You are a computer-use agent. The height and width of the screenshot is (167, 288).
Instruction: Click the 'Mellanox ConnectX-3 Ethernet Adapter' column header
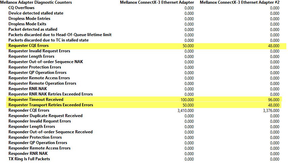point(157,2)
